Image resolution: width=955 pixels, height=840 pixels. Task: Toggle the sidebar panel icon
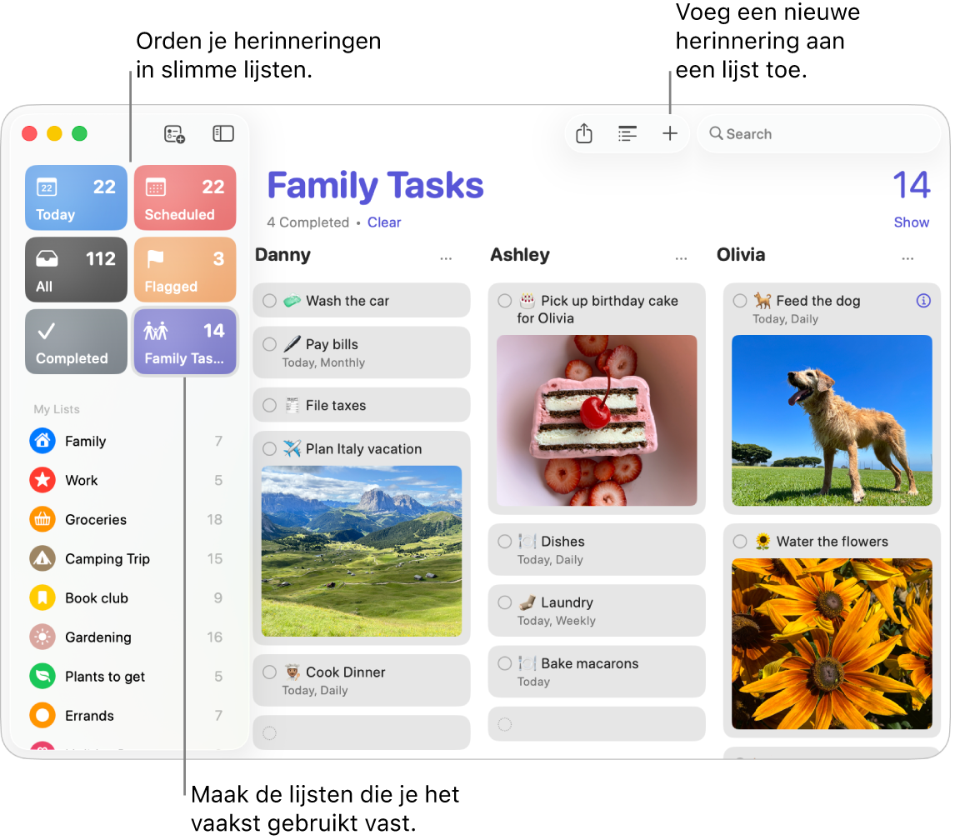(x=224, y=133)
